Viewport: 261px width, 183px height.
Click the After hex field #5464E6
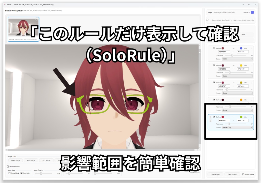243,52
